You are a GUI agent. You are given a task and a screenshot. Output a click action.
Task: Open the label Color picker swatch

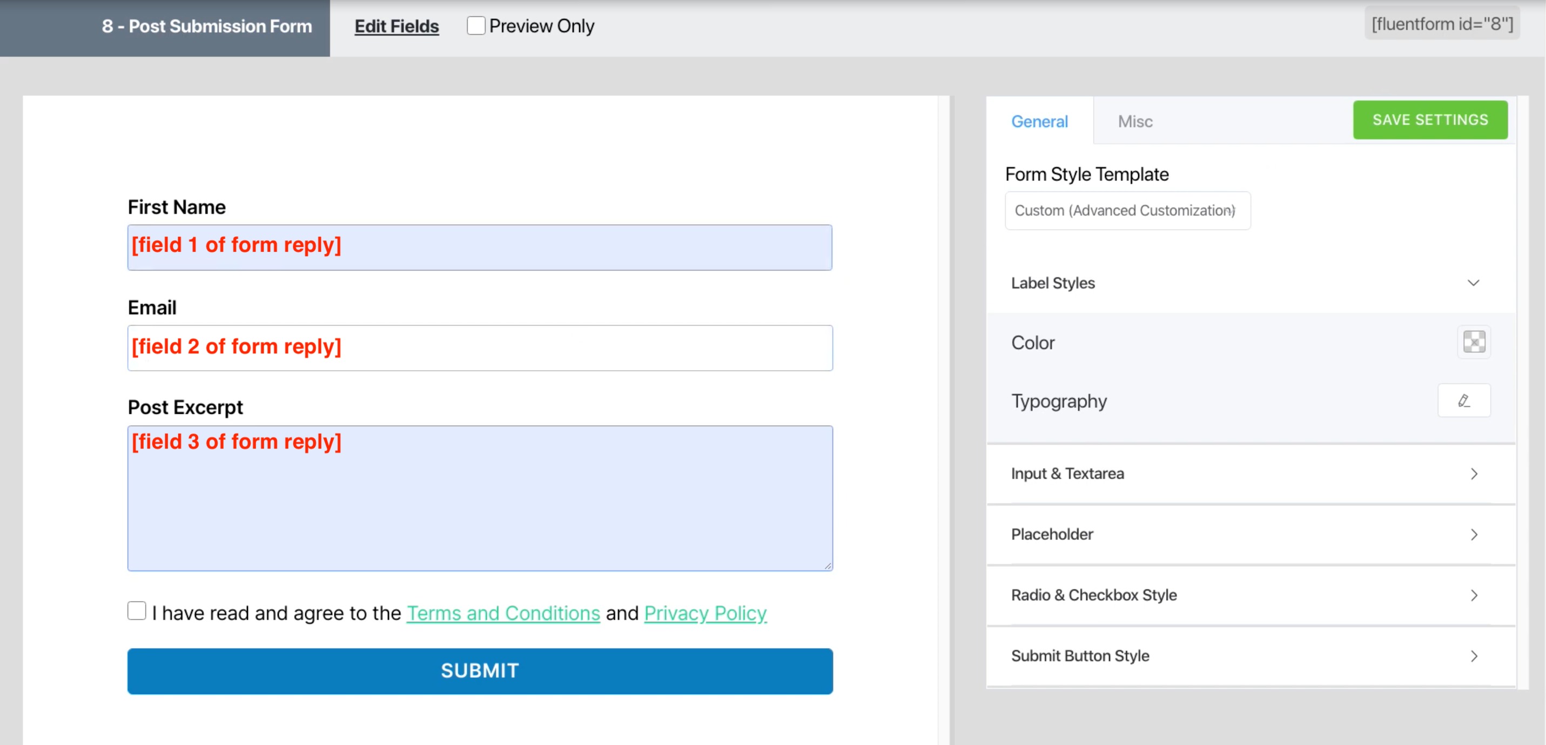pyautogui.click(x=1474, y=342)
